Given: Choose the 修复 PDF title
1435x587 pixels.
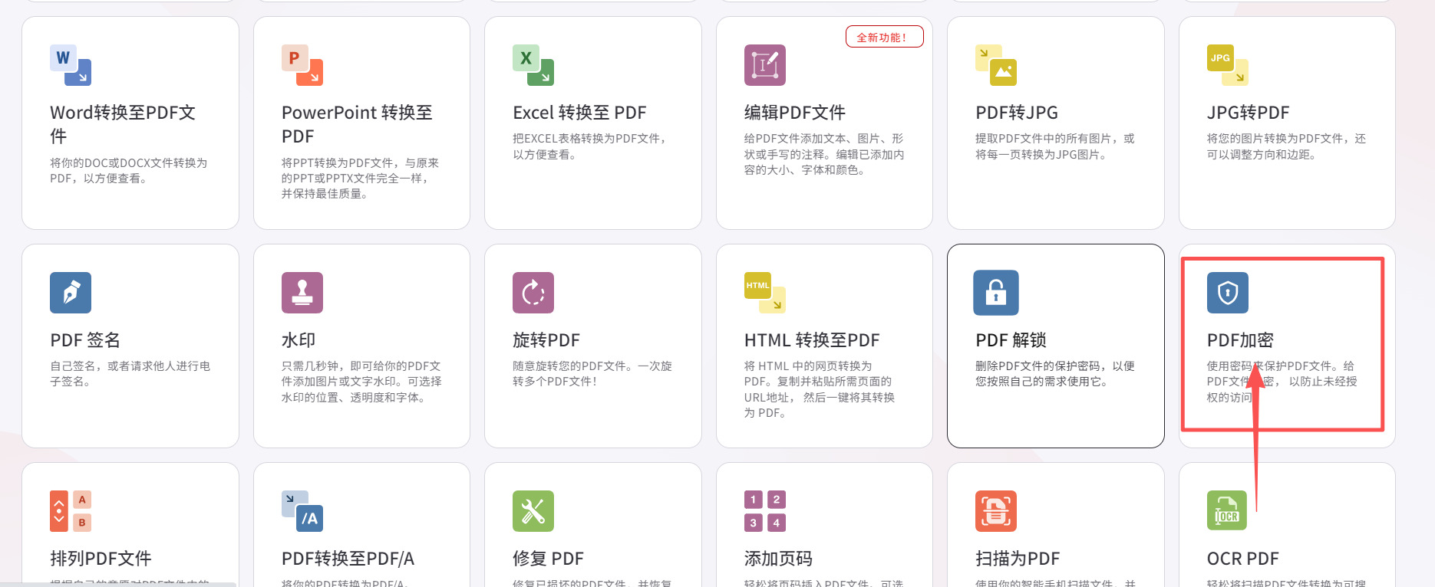Looking at the screenshot, I should coord(548,559).
